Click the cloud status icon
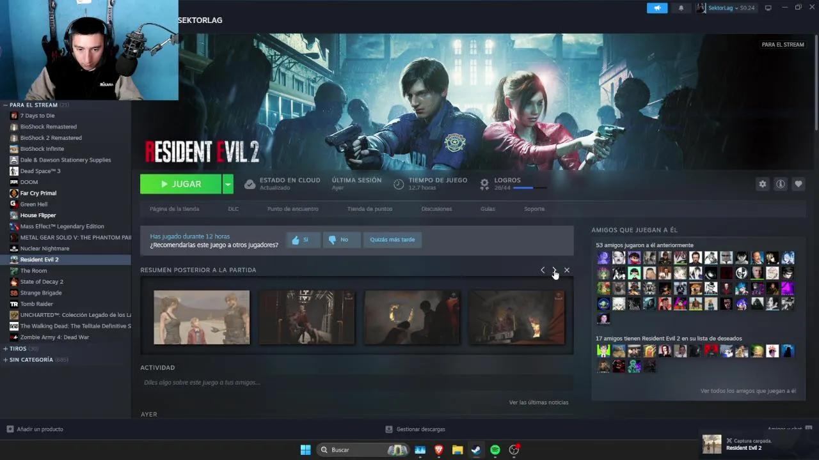Screen dimensions: 819x460 click(x=250, y=184)
